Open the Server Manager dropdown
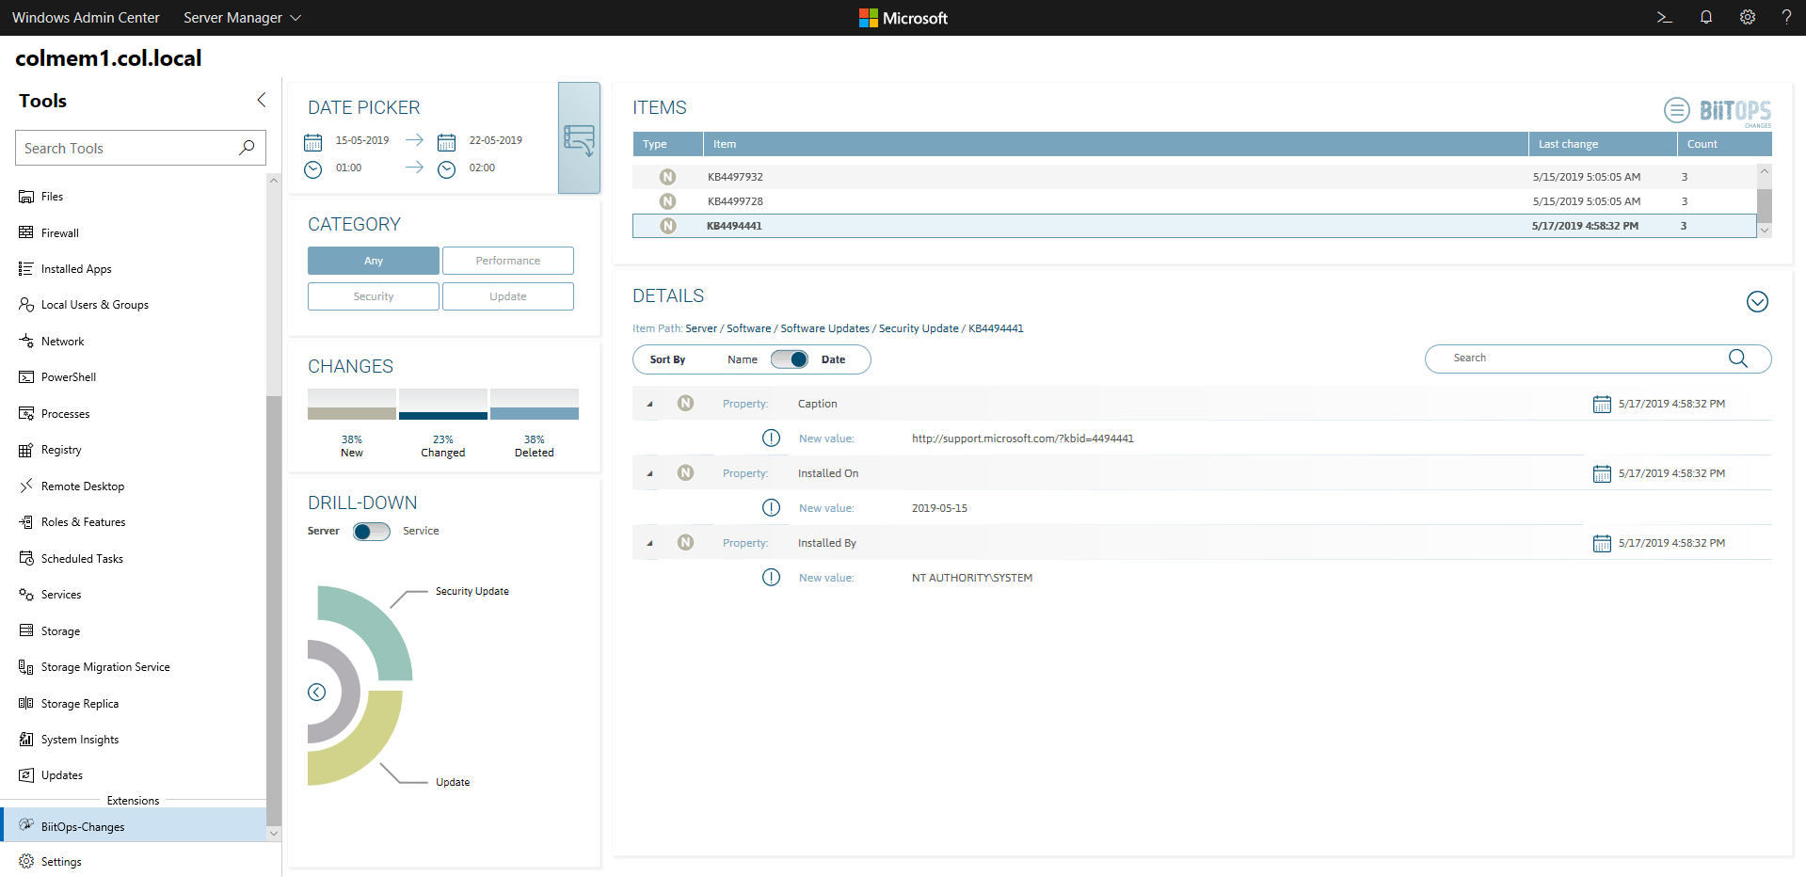 (x=242, y=18)
